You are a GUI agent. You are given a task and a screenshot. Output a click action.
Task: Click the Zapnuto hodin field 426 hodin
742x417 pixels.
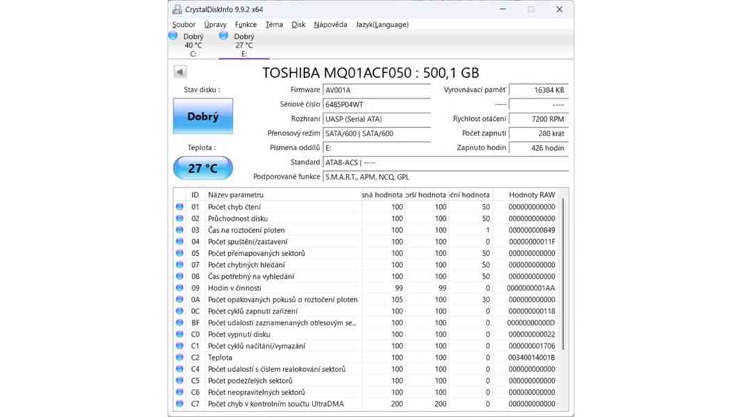tap(539, 148)
